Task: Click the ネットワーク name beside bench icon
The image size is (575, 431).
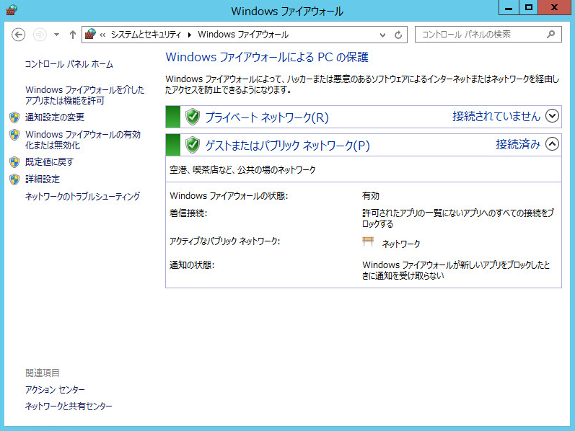Action: pos(401,244)
